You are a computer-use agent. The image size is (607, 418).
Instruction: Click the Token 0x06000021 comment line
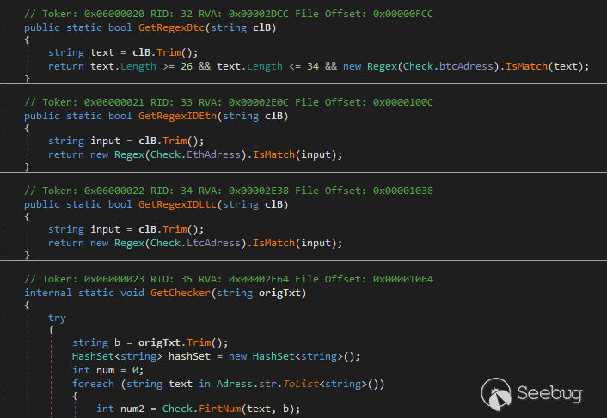pos(229,102)
